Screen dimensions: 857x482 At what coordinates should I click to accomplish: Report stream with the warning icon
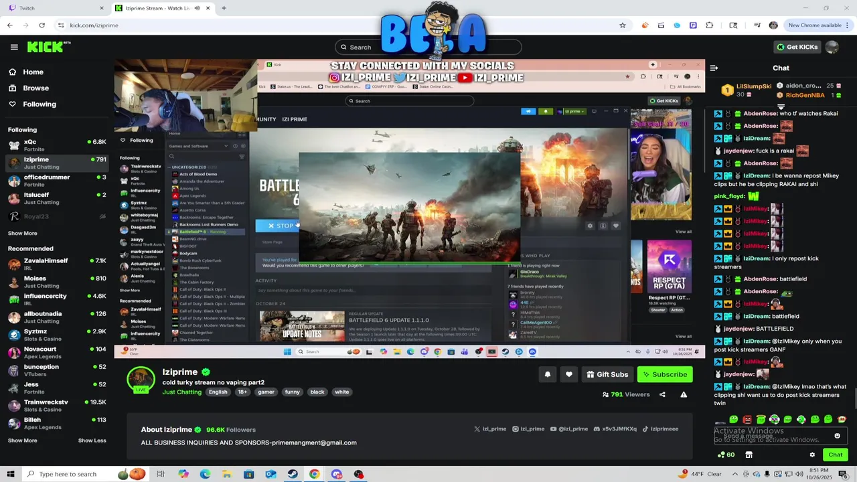point(684,394)
